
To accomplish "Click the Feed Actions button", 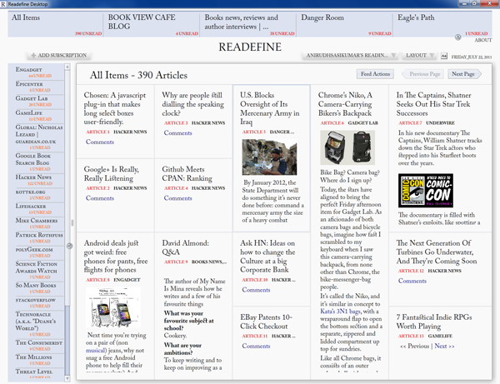I will (x=375, y=74).
